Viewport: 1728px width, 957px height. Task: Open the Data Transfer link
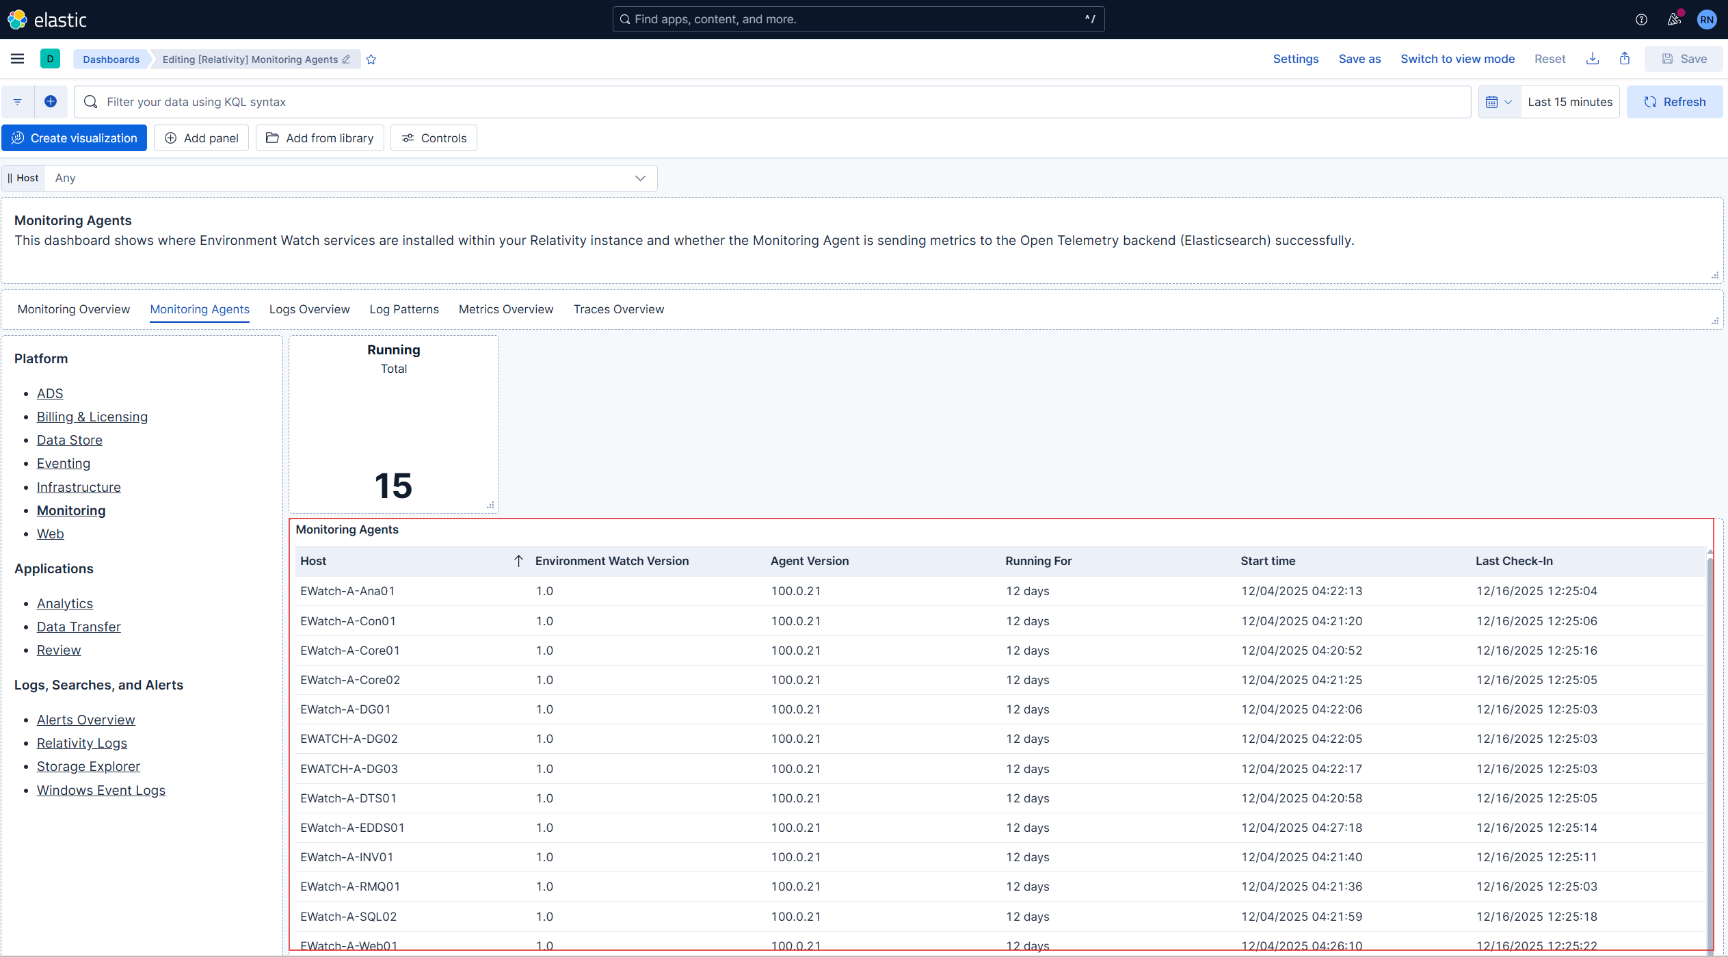pos(79,627)
